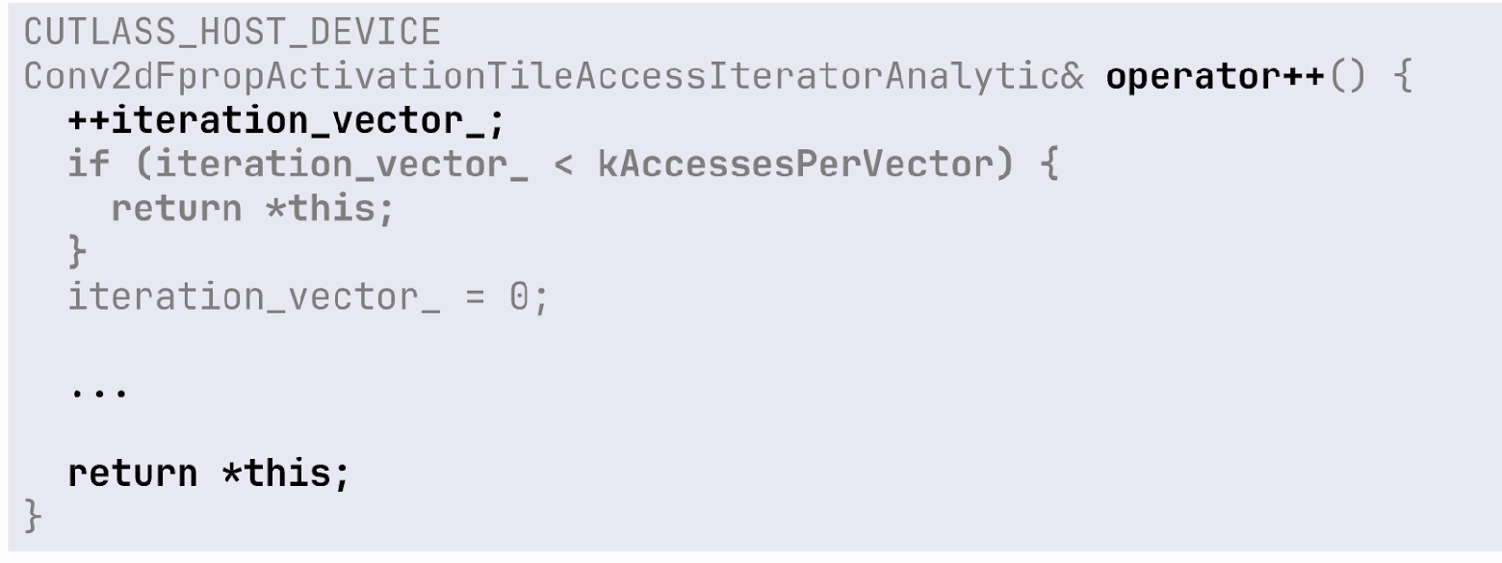
Task: Click the ampersand after the return type name
Action: pos(1073,77)
